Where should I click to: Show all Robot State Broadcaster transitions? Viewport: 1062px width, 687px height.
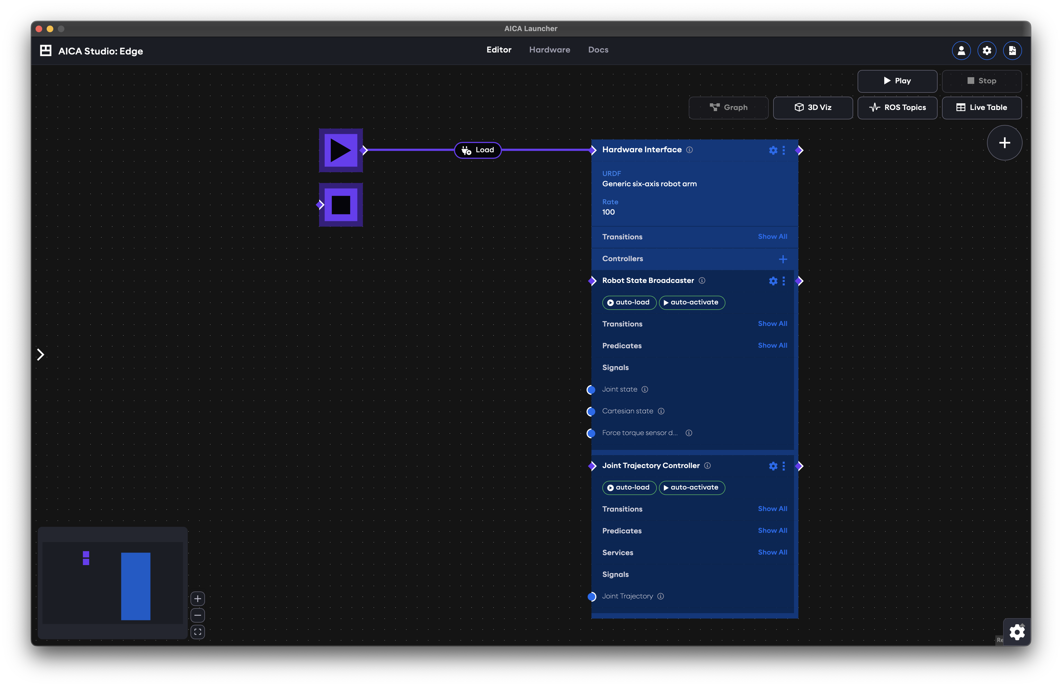point(772,324)
